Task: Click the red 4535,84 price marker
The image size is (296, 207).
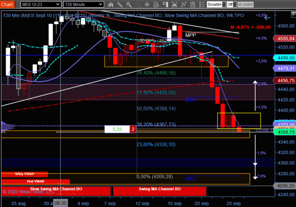Action: [x=285, y=39]
